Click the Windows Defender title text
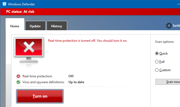The height and width of the screenshot is (107, 180). click(x=21, y=4)
